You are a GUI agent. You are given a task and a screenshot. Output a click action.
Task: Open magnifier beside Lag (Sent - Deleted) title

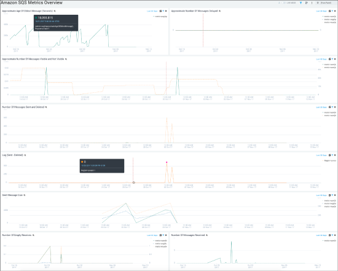25,155
